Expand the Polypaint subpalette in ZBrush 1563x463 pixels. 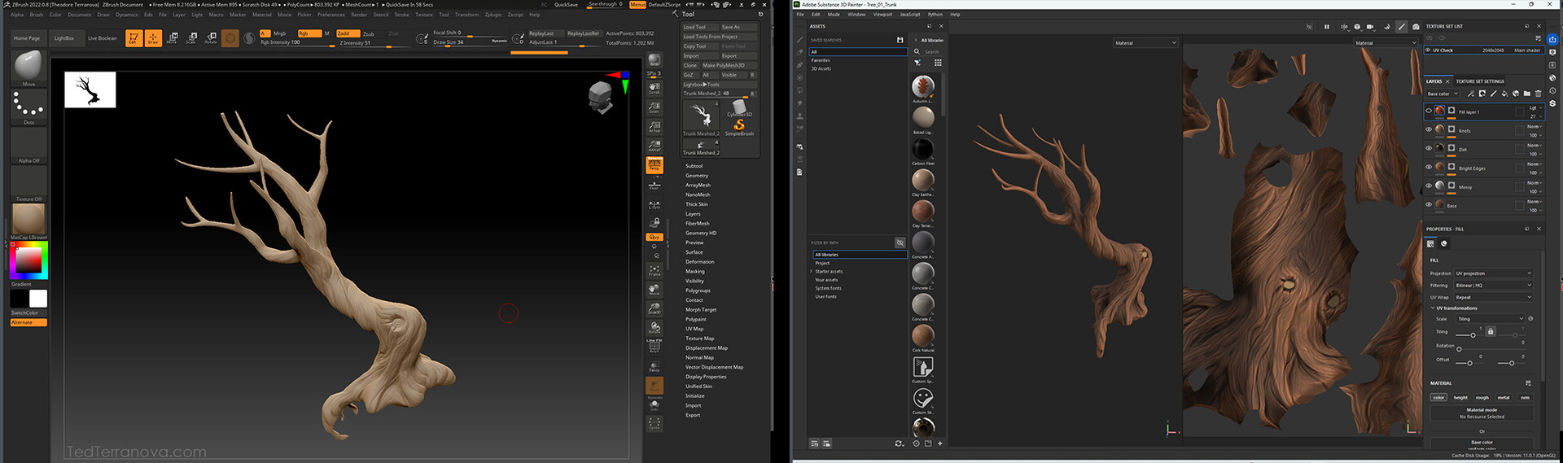[x=696, y=319]
